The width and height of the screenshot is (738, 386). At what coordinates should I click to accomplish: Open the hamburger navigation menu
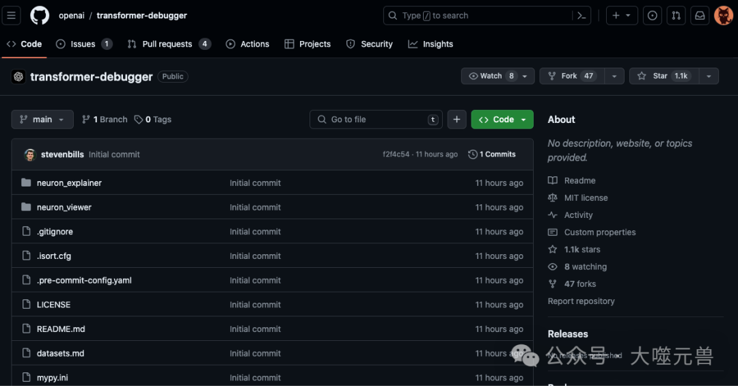tap(12, 16)
